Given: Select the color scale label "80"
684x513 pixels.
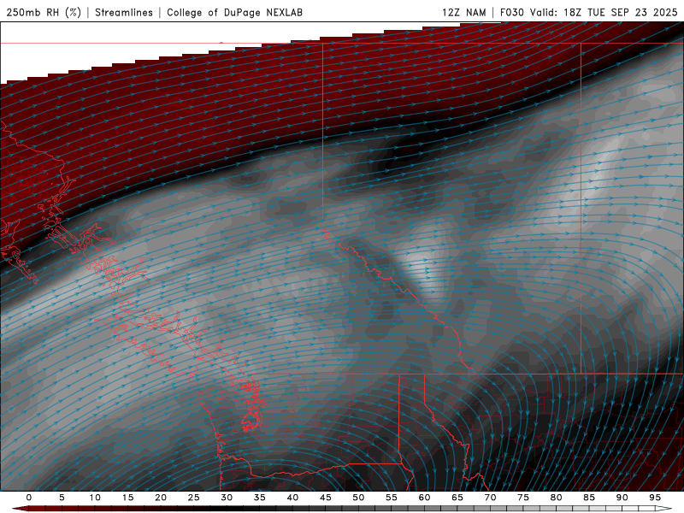Looking at the screenshot, I should [x=556, y=498].
